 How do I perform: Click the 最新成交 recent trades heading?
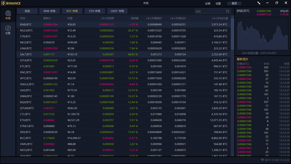(x=242, y=59)
